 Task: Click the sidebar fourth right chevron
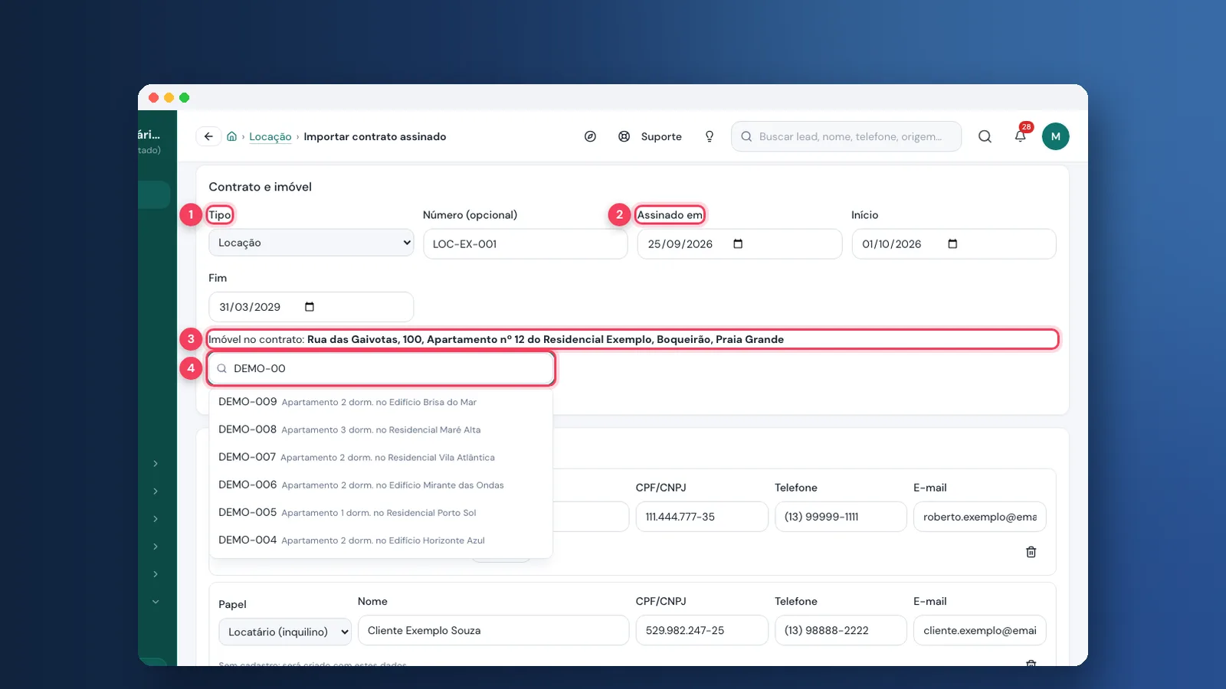tap(156, 547)
